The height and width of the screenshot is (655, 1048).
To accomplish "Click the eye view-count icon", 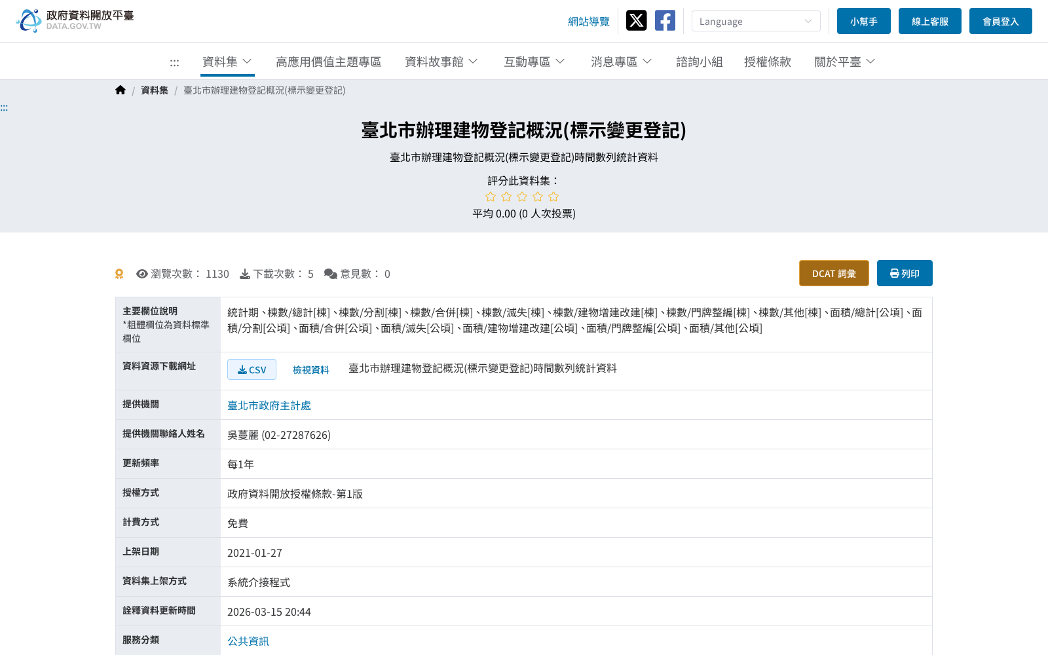I will coord(141,274).
